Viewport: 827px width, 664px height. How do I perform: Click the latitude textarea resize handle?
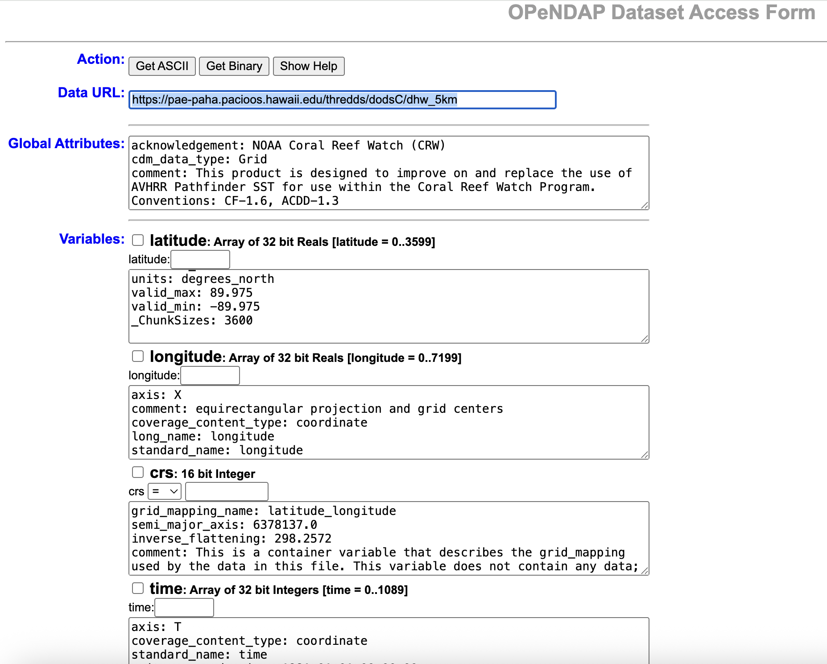[645, 339]
